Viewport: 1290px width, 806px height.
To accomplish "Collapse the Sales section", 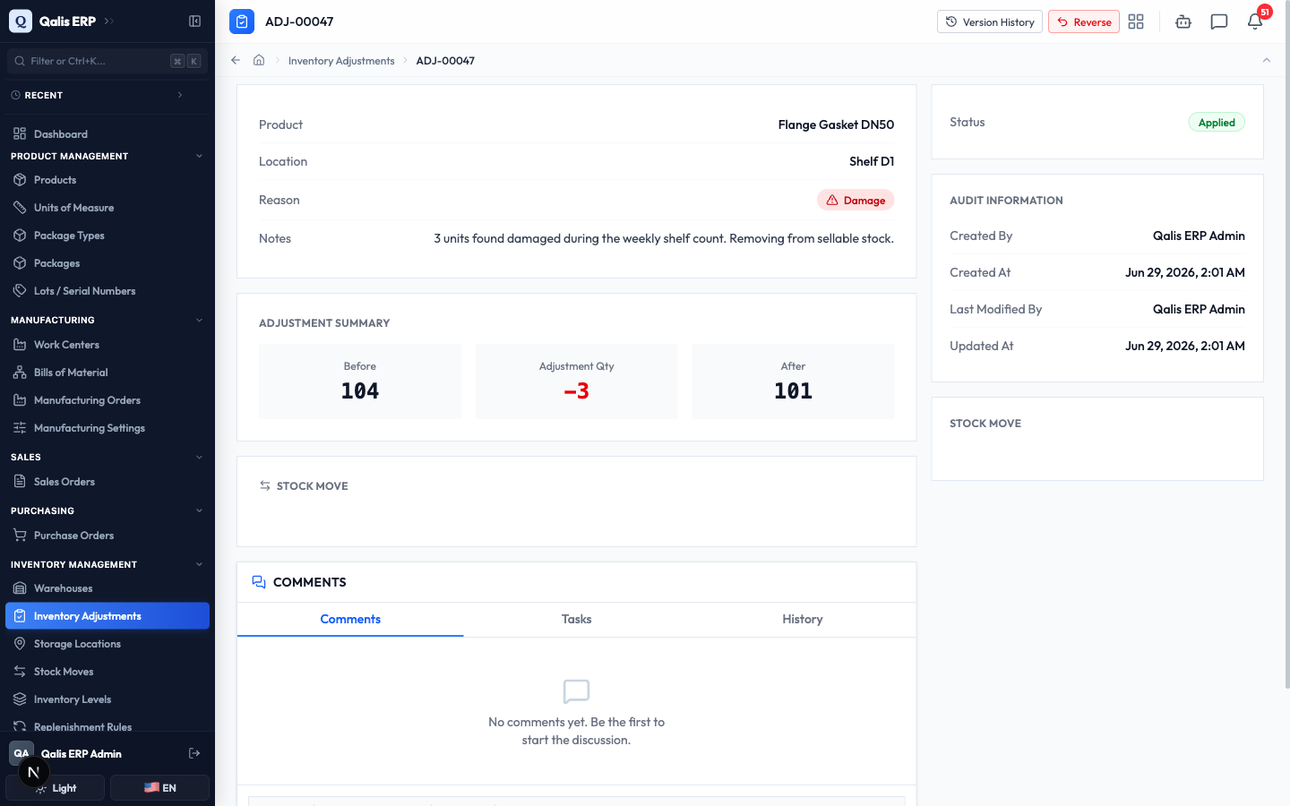I will point(199,457).
